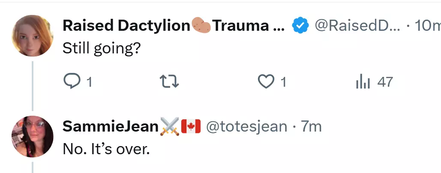441x173 pixels.
Task: Open the Raised Dactylion display name
Action: click(126, 26)
